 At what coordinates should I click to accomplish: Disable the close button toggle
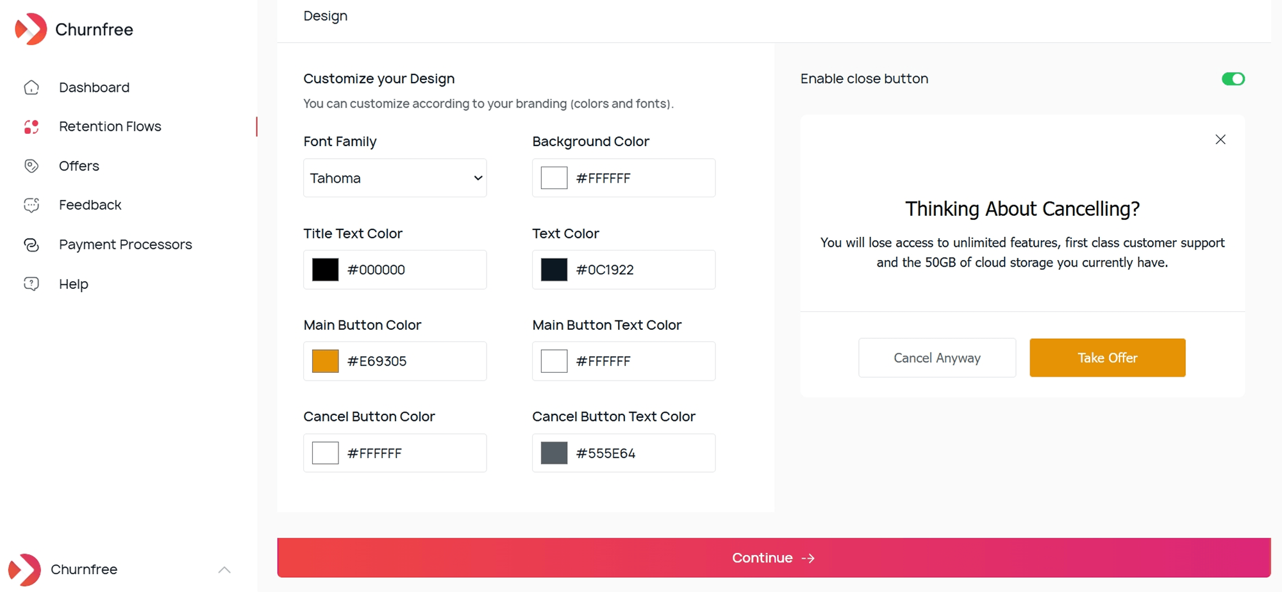click(1232, 79)
